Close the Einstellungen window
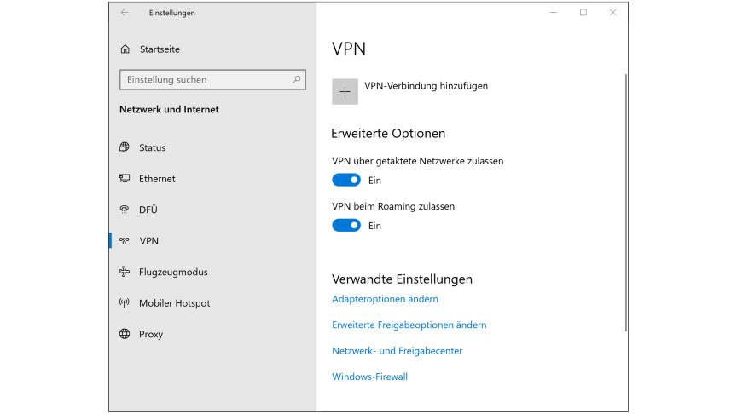Viewport: 737px width, 414px height. pos(613,13)
